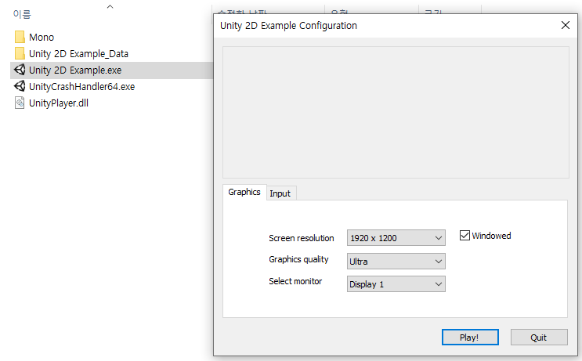Click the sort arrow above the name column
Screen dimensions: 582x361
tap(110, 6)
